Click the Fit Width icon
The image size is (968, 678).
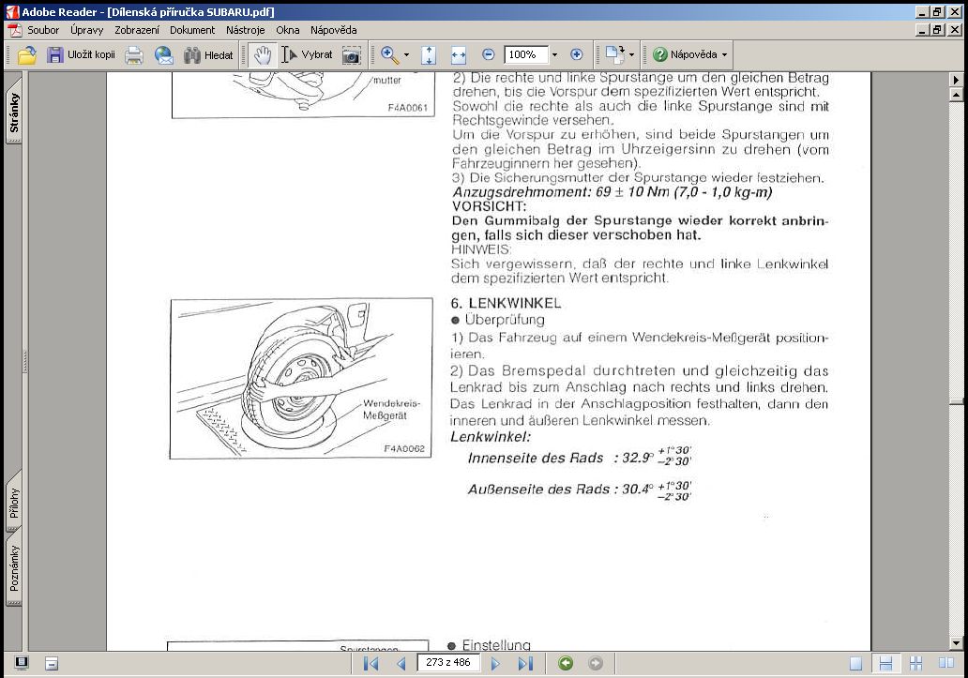pyautogui.click(x=459, y=55)
